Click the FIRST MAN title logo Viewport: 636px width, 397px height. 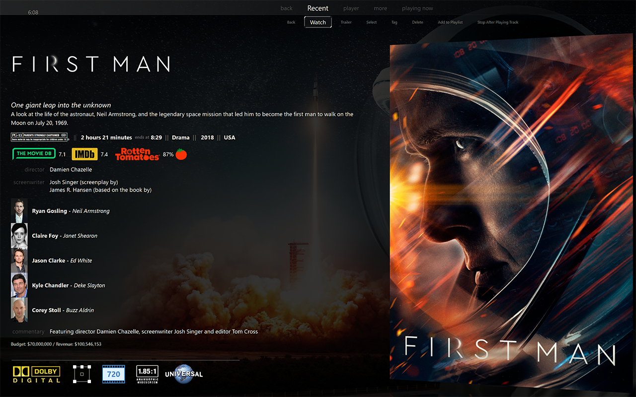[x=91, y=64]
